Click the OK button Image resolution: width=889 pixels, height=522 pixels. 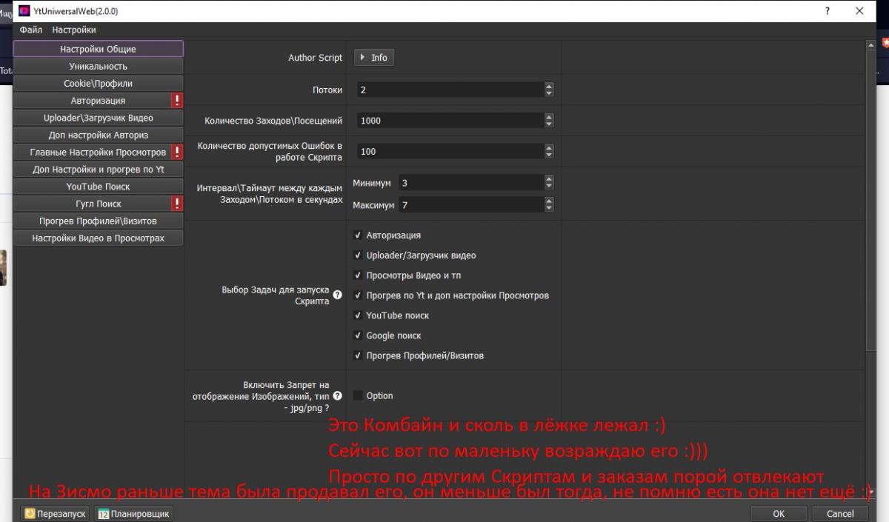click(x=778, y=513)
